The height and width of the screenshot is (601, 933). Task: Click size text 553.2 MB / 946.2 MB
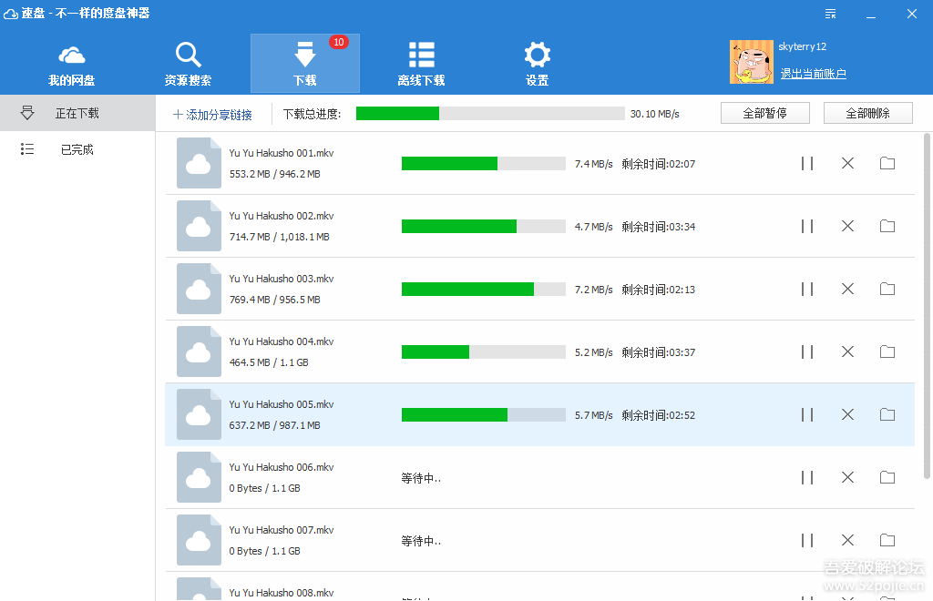click(275, 174)
